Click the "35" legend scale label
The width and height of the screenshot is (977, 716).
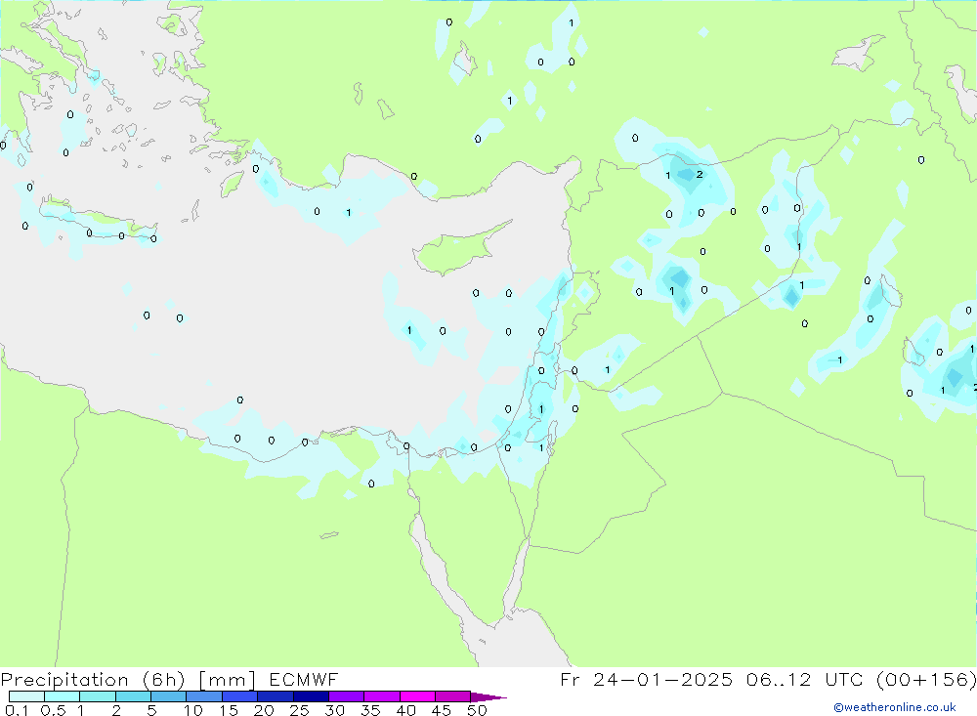coord(370,710)
